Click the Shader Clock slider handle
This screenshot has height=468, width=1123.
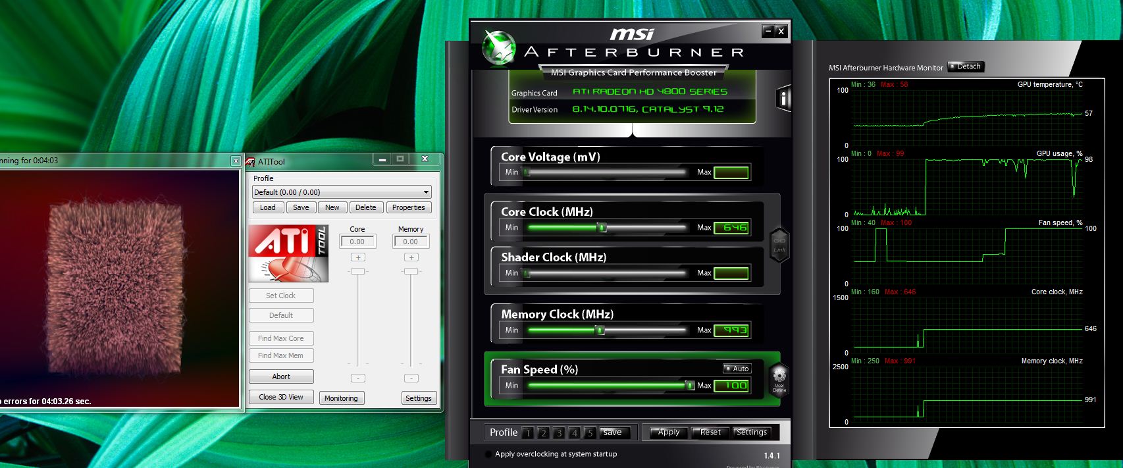[x=527, y=273]
